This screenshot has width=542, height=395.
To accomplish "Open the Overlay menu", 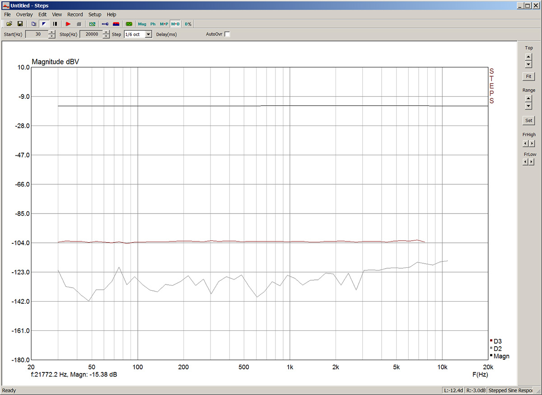I will pos(24,14).
